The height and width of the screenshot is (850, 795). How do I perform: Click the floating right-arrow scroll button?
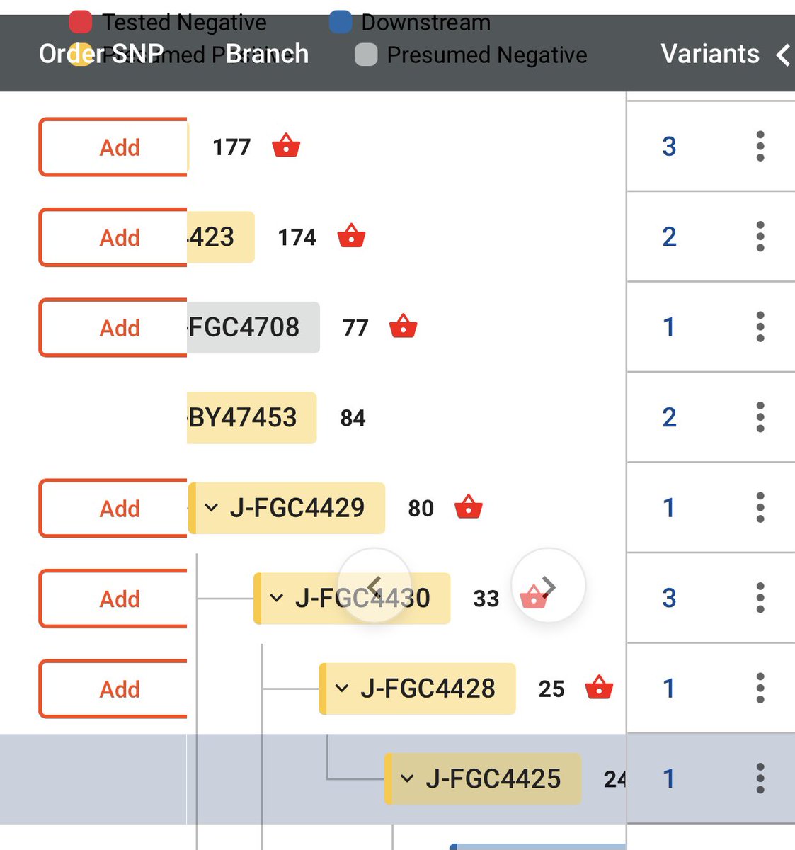tap(549, 585)
